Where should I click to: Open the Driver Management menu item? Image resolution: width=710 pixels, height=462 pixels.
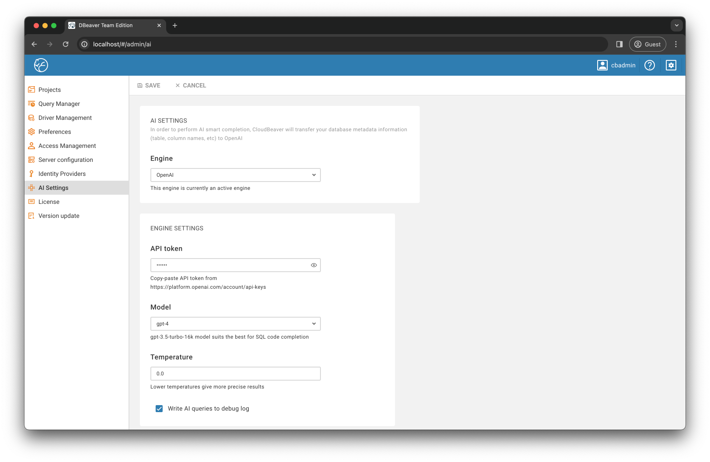click(77, 118)
